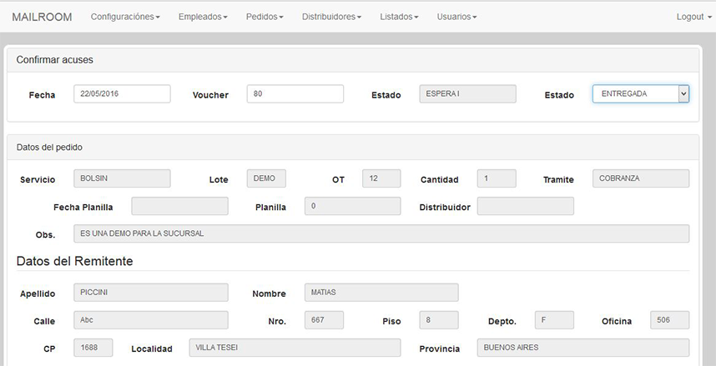Click the MAILROOM brand link
Viewport: 716px width, 366px height.
pos(42,17)
